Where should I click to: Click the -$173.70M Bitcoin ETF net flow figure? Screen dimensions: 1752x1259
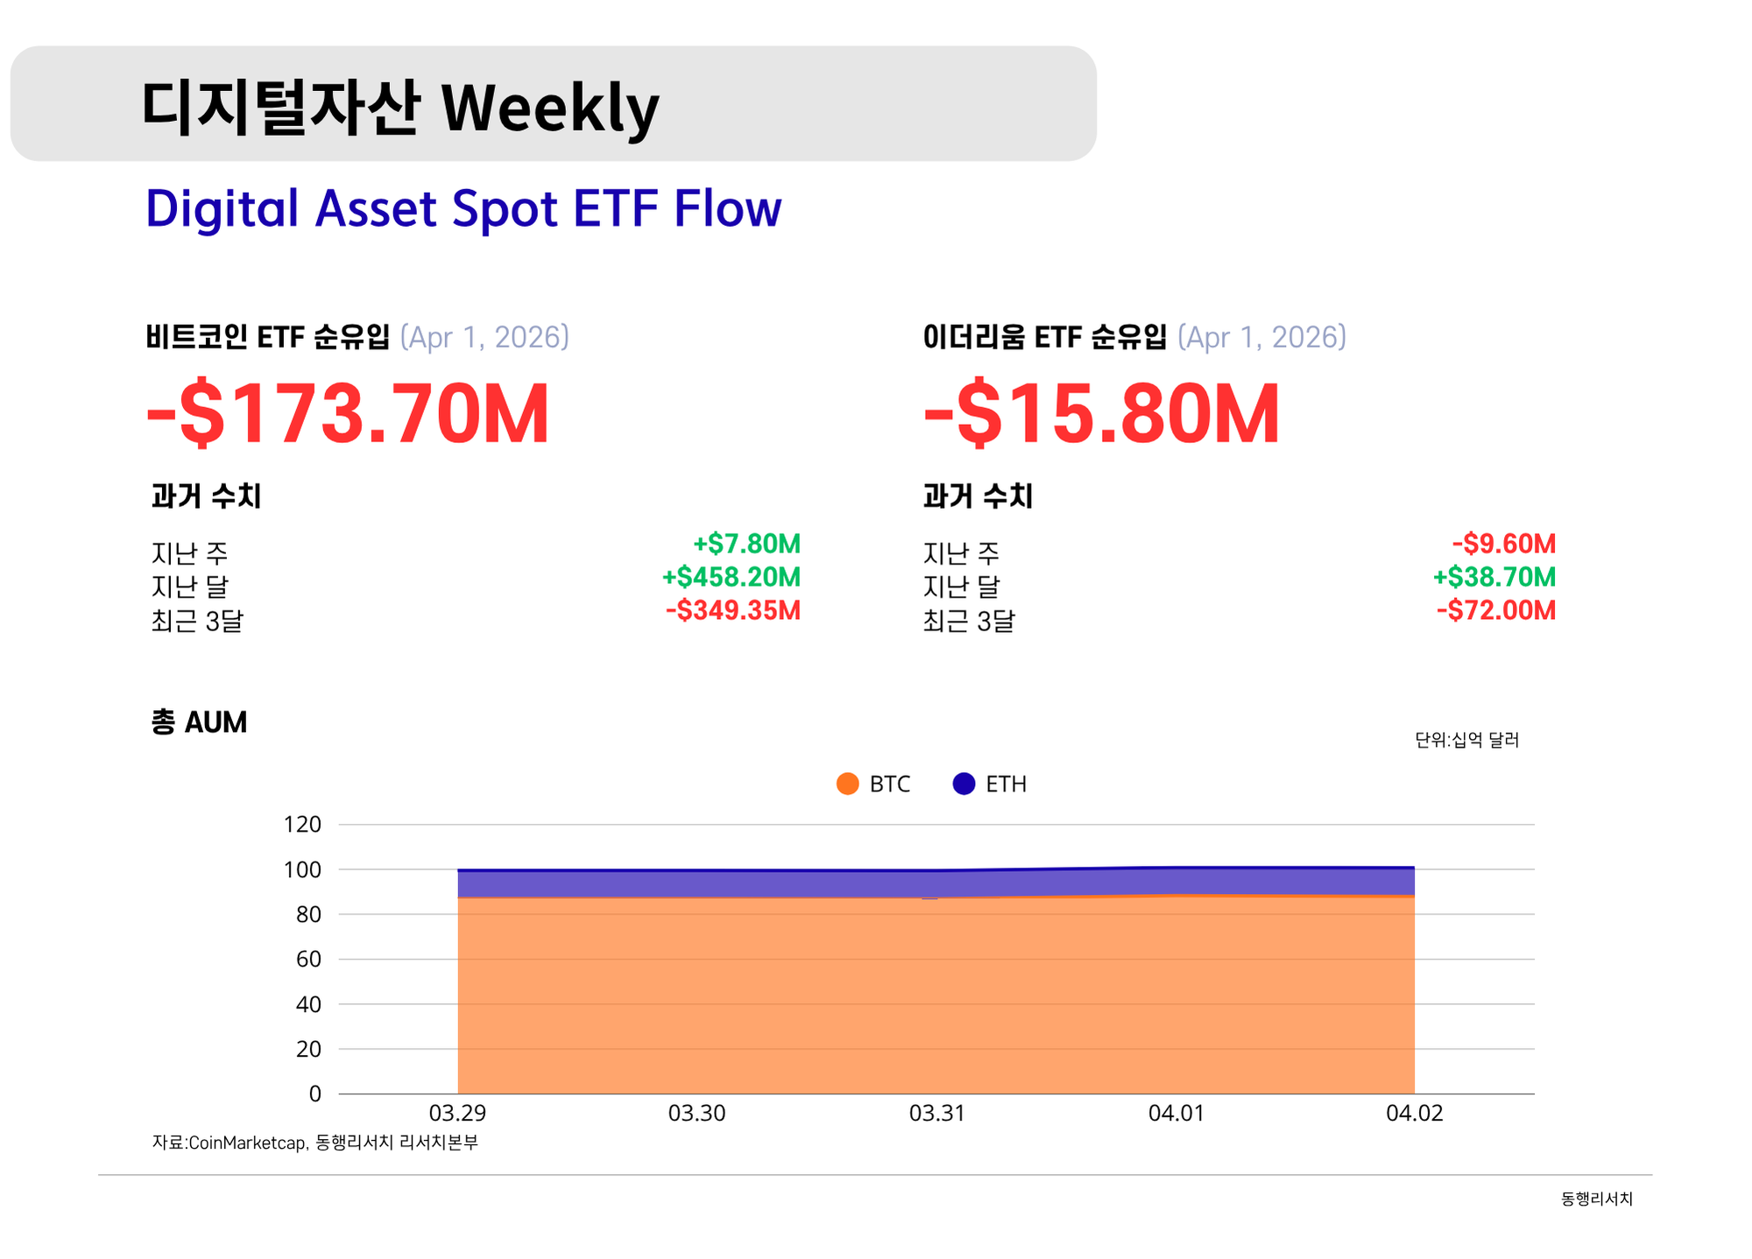pyautogui.click(x=348, y=413)
